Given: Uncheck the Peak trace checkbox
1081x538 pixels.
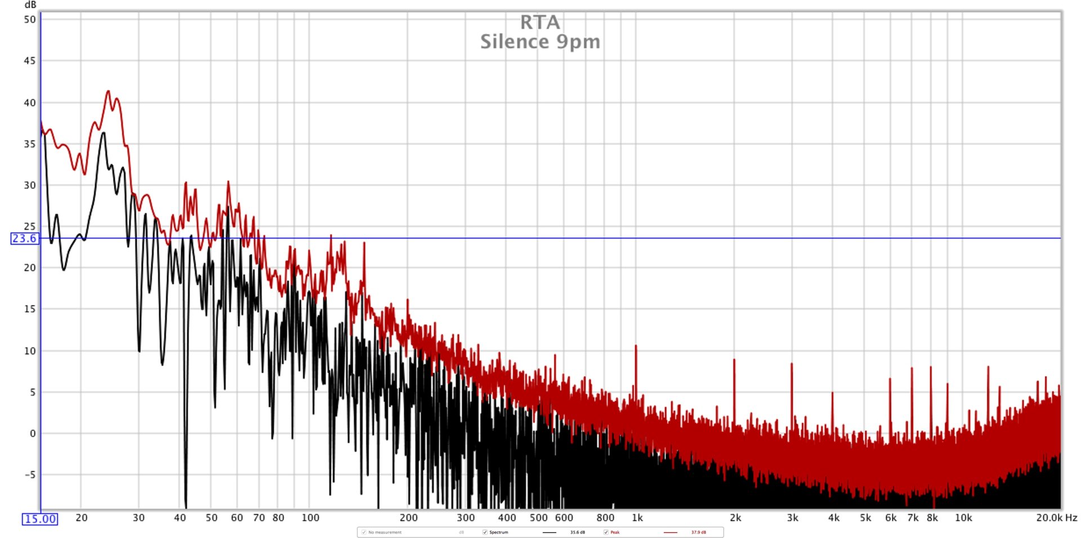Looking at the screenshot, I should (606, 532).
